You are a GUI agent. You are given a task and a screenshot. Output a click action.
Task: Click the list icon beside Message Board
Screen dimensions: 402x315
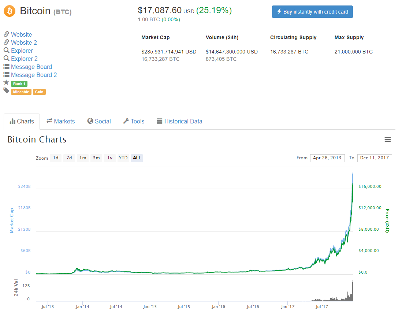coord(7,67)
